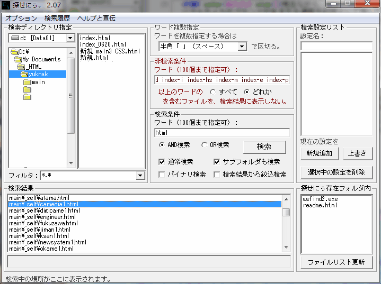
Task: Toggle the サブフォルダも検索 checkbox
Action: click(x=217, y=162)
